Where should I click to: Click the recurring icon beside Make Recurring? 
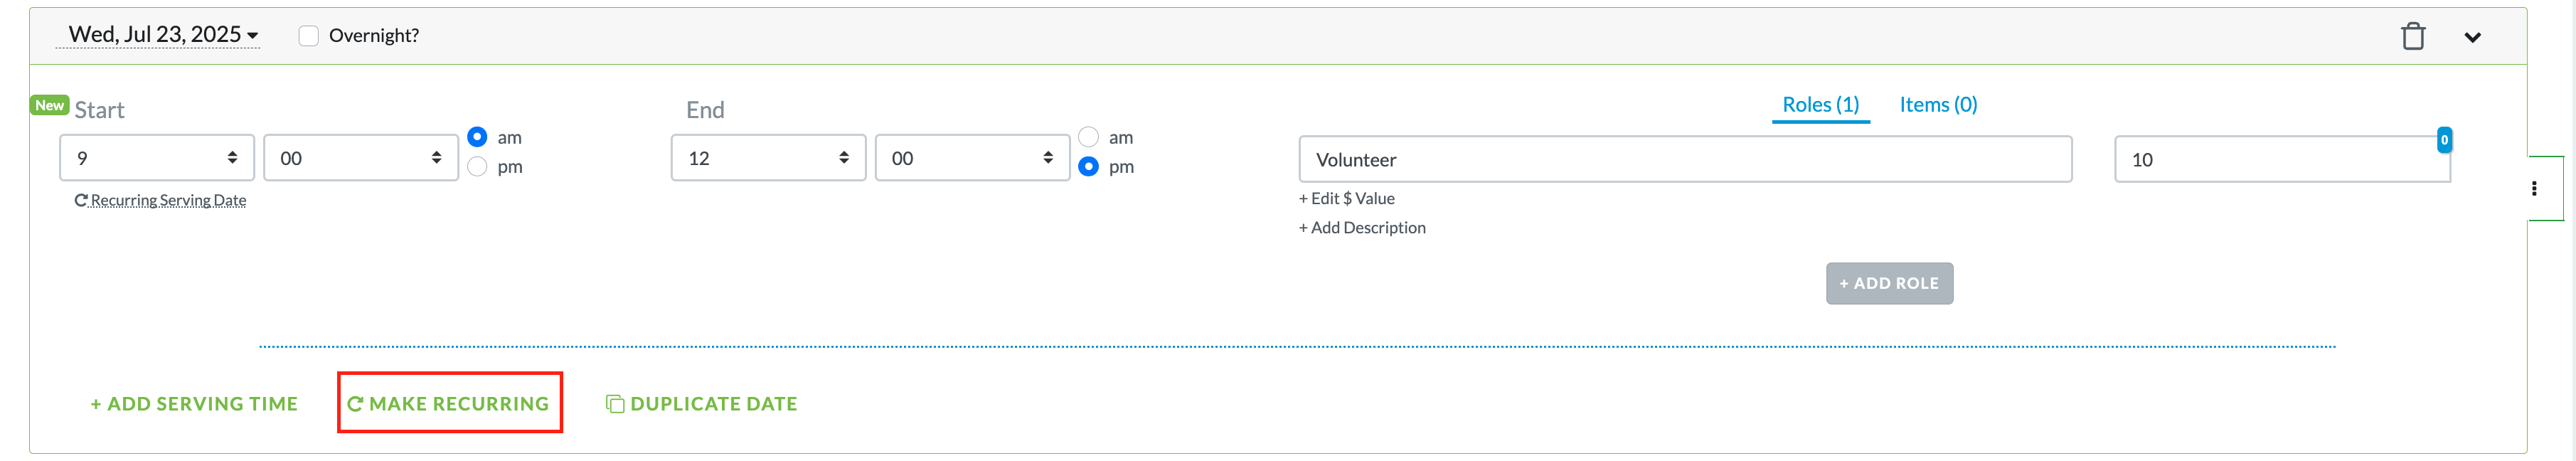[354, 404]
